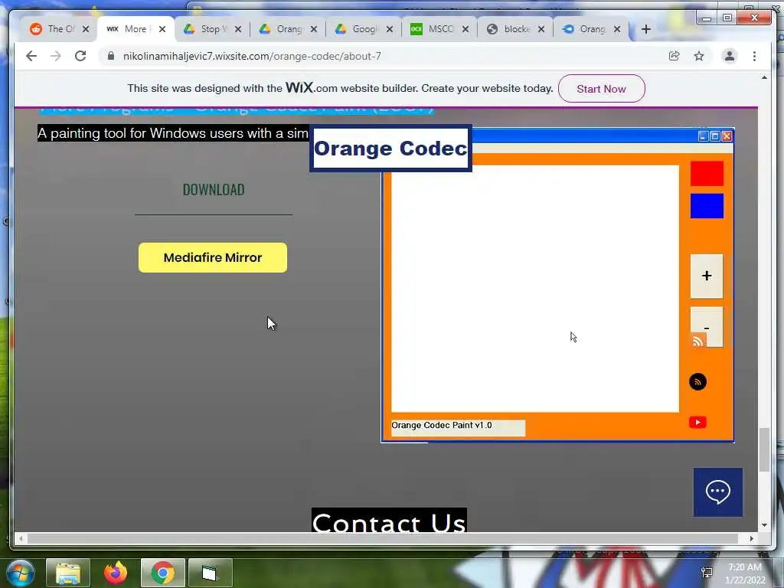
Task: Open a new browser tab
Action: click(646, 29)
